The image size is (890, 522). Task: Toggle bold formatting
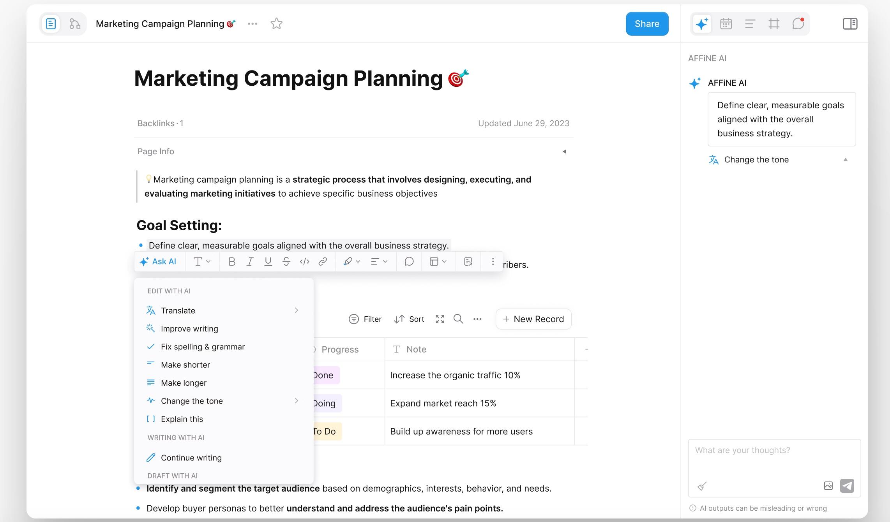point(232,262)
